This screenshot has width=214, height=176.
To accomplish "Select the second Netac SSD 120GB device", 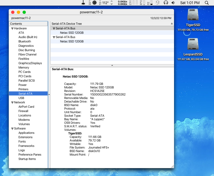I will point(72,41).
